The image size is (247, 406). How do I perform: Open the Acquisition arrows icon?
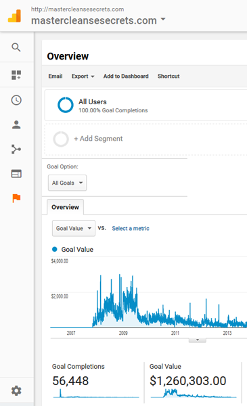pos(16,149)
